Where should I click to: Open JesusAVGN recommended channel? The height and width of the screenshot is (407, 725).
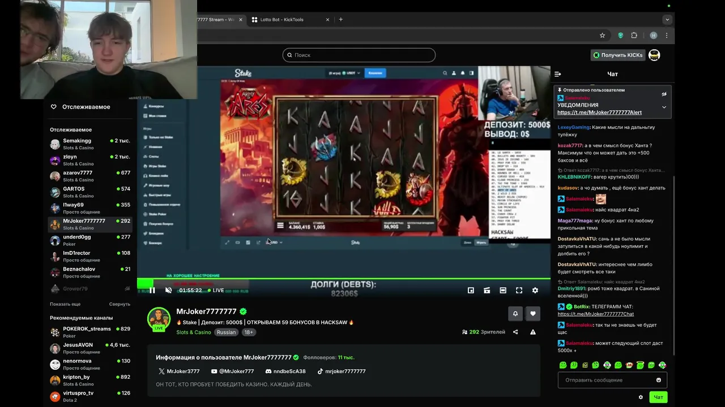(90, 348)
